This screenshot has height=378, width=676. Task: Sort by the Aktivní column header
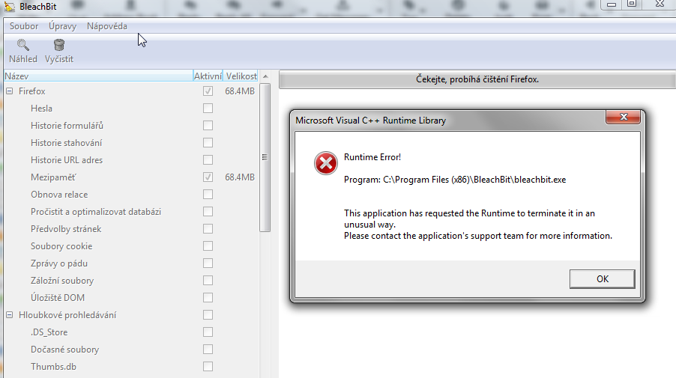(x=208, y=76)
